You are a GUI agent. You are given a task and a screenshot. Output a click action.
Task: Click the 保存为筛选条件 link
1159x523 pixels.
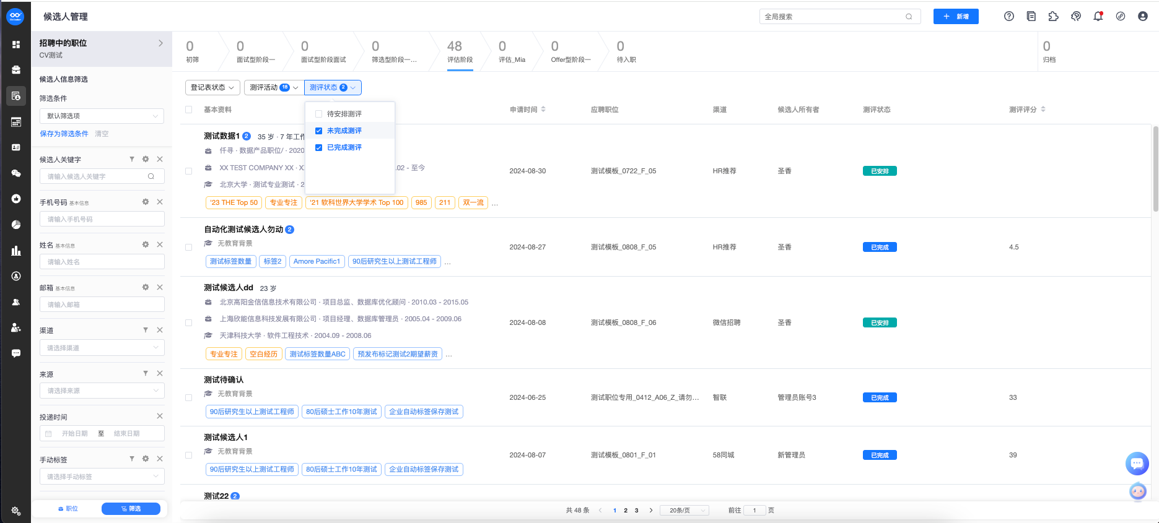[x=64, y=134]
